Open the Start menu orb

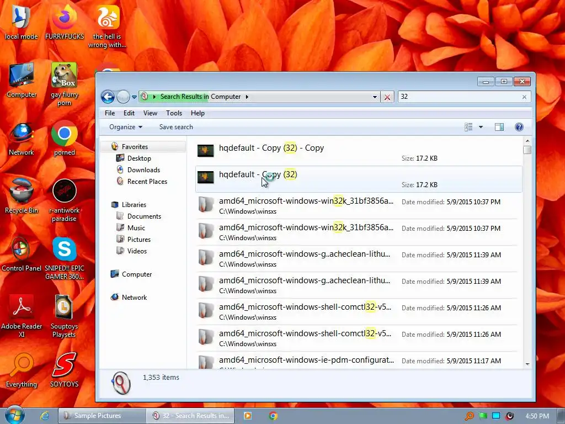[x=14, y=415]
